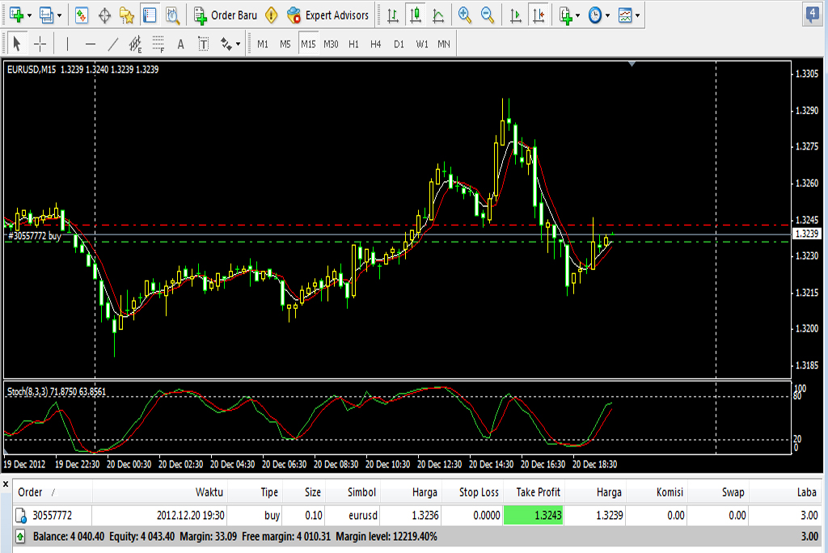Zoom in on the chart
828x553 pixels.
tap(465, 15)
